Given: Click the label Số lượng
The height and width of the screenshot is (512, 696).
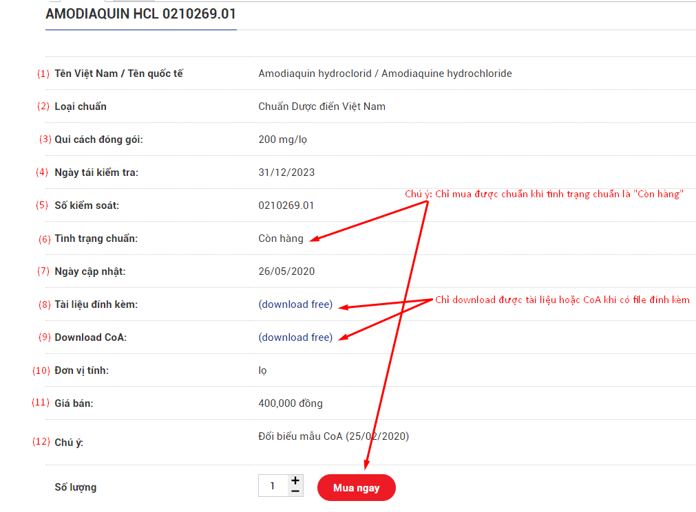Looking at the screenshot, I should point(76,487).
